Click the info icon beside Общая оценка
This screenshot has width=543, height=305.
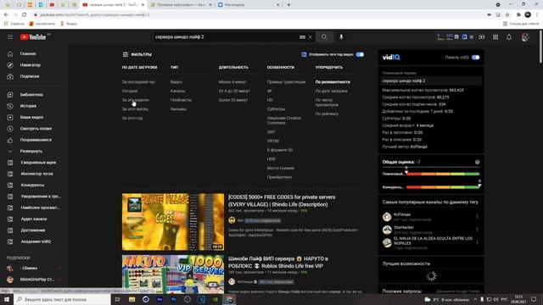point(477,162)
